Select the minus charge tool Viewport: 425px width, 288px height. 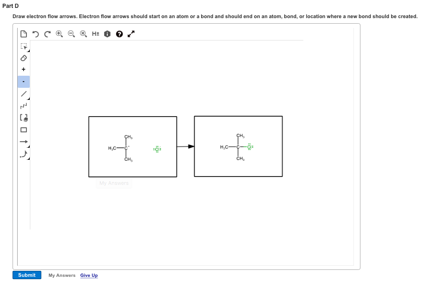pyautogui.click(x=24, y=82)
